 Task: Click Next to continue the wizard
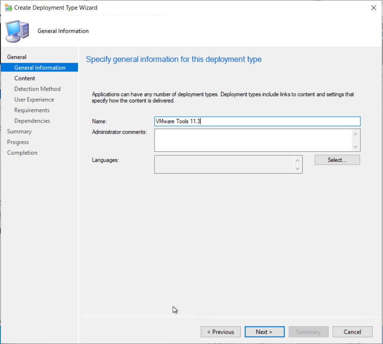264,332
